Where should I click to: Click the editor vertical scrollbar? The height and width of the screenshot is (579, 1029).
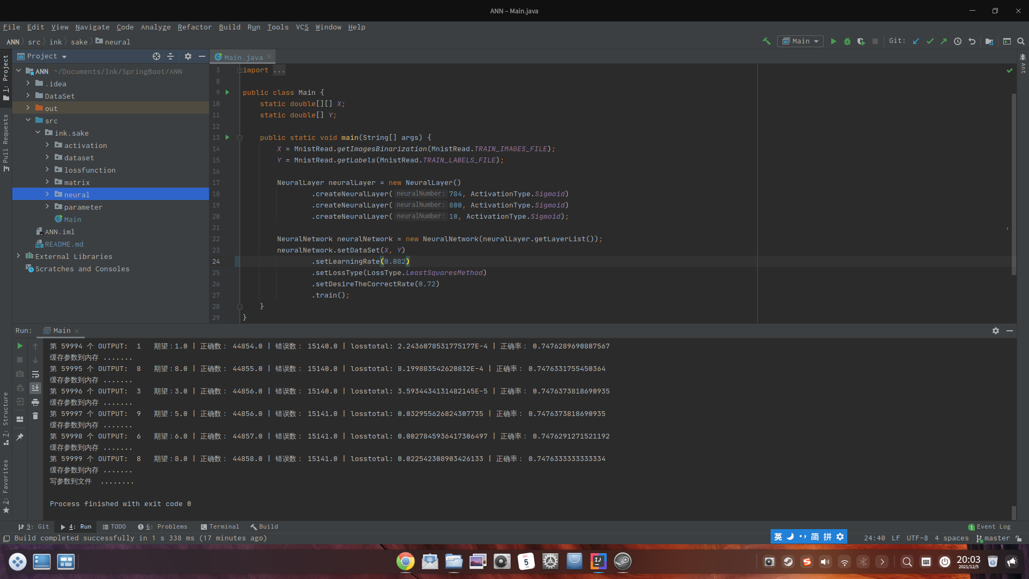click(x=1013, y=182)
